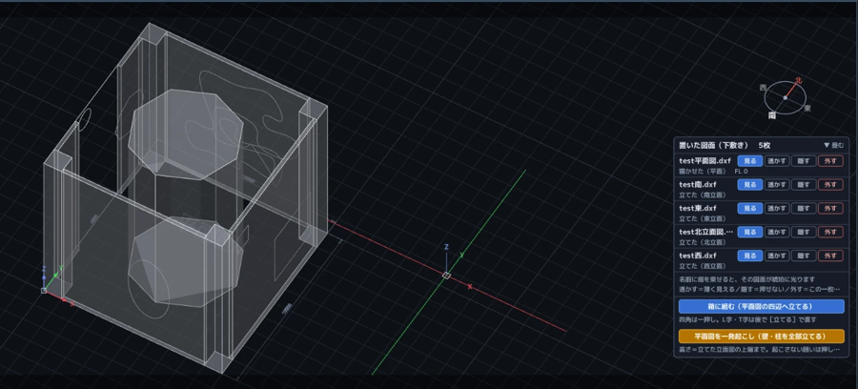This screenshot has width=858, height=389.
Task: Click the world origin axis gizmo square
Action: pyautogui.click(x=446, y=276)
